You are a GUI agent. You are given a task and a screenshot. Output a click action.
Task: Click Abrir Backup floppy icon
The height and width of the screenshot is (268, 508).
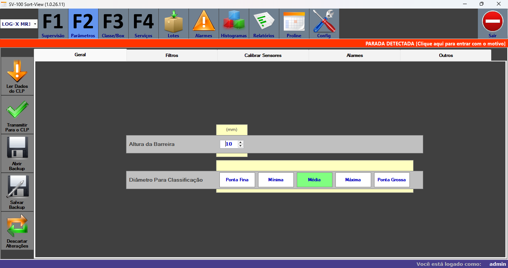[17, 153]
